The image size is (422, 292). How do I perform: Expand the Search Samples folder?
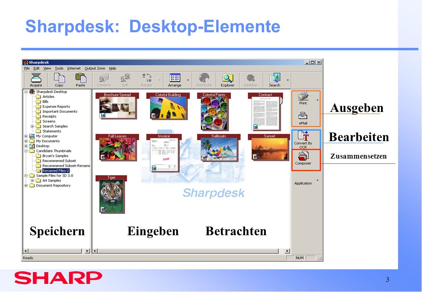click(x=32, y=126)
